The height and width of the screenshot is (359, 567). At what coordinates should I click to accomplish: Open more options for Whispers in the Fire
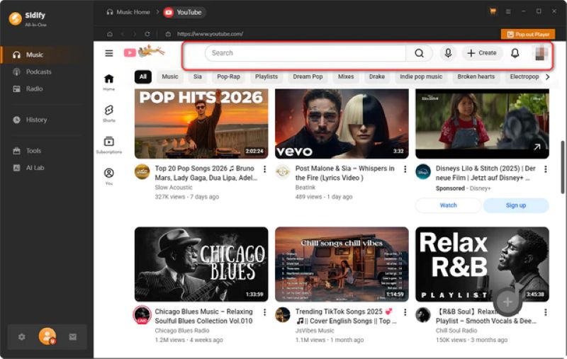[405, 169]
